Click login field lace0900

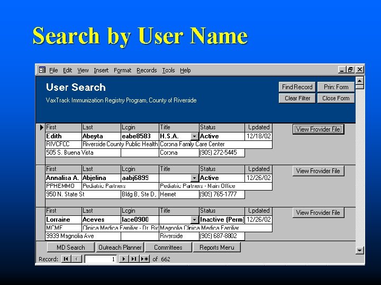click(x=140, y=220)
